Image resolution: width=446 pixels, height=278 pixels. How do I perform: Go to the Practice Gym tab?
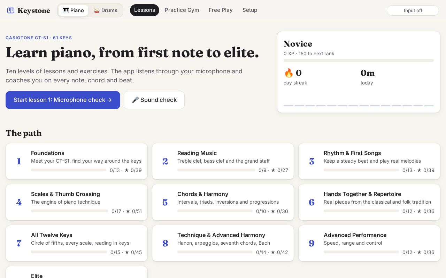point(182,10)
